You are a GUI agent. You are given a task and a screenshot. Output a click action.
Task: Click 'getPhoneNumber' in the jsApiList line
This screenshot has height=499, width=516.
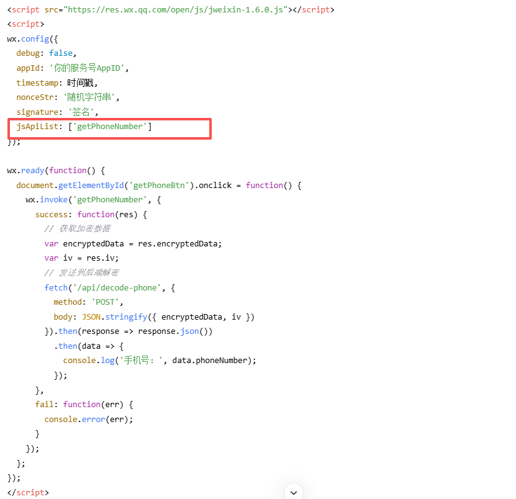[x=110, y=127]
